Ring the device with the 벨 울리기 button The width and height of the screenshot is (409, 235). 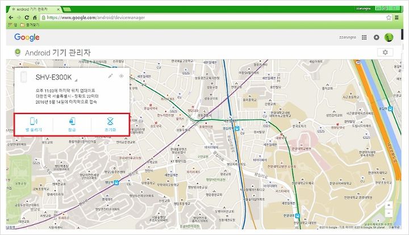point(34,124)
